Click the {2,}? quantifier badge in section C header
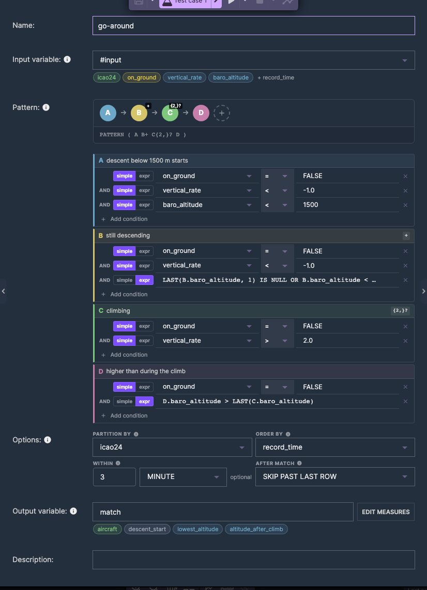427x590 pixels. pyautogui.click(x=400, y=311)
